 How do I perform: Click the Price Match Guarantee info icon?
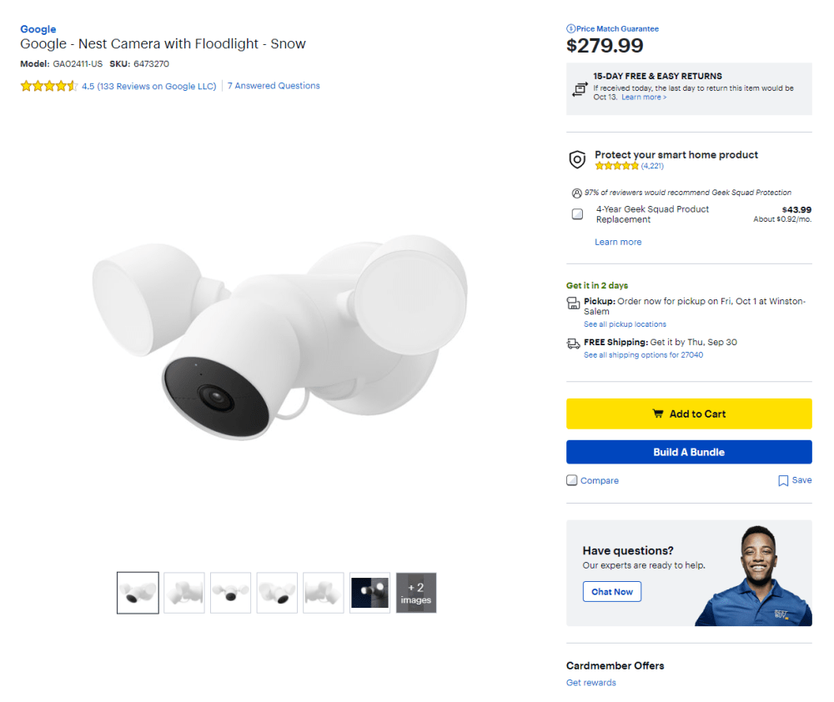tap(570, 29)
